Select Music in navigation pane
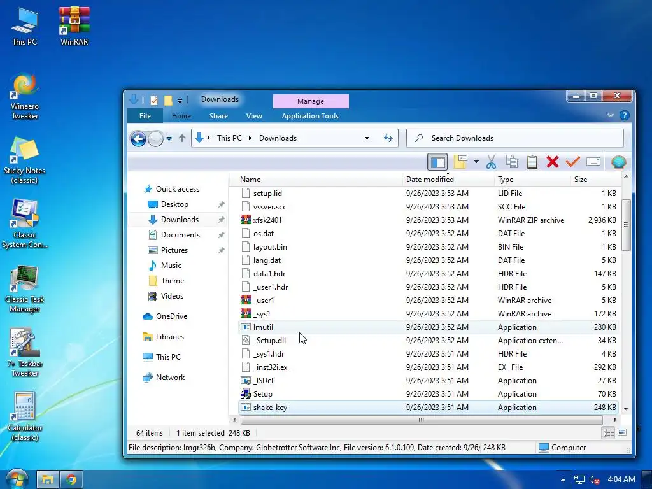Viewport: 652px width, 489px height. 171,266
